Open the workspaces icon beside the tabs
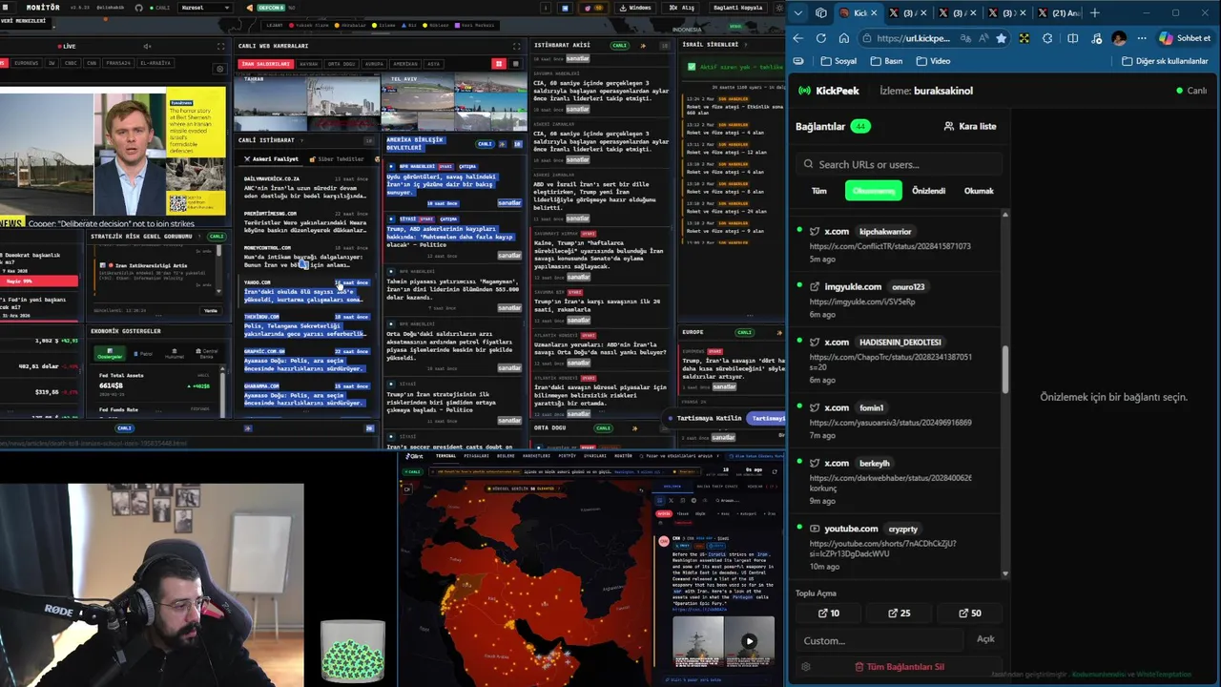Viewport: 1221px width, 687px height. coord(821,12)
